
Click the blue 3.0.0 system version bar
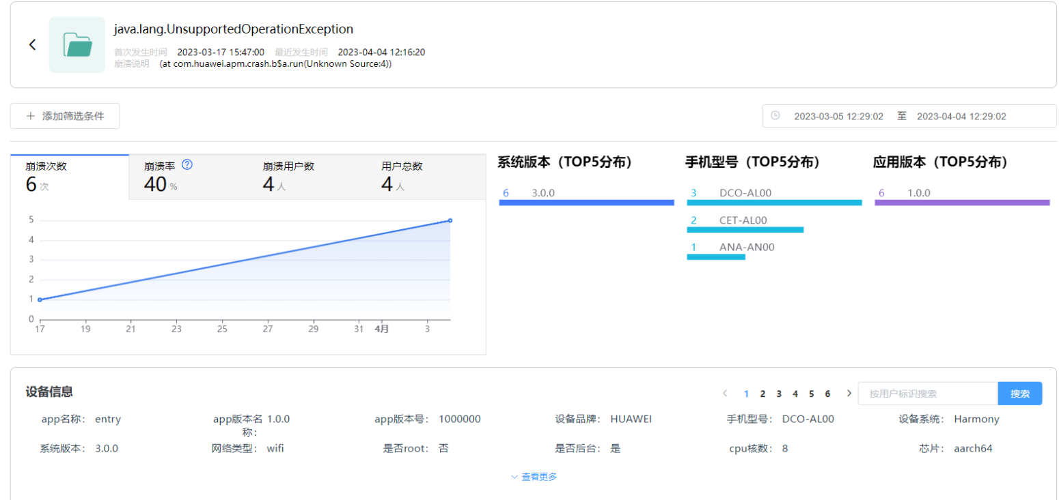point(587,203)
